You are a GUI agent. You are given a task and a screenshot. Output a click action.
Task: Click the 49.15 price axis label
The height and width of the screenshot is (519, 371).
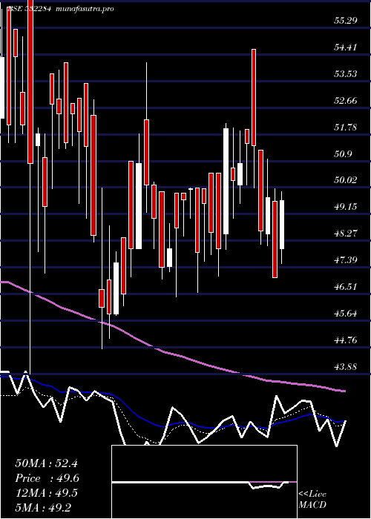coord(346,207)
